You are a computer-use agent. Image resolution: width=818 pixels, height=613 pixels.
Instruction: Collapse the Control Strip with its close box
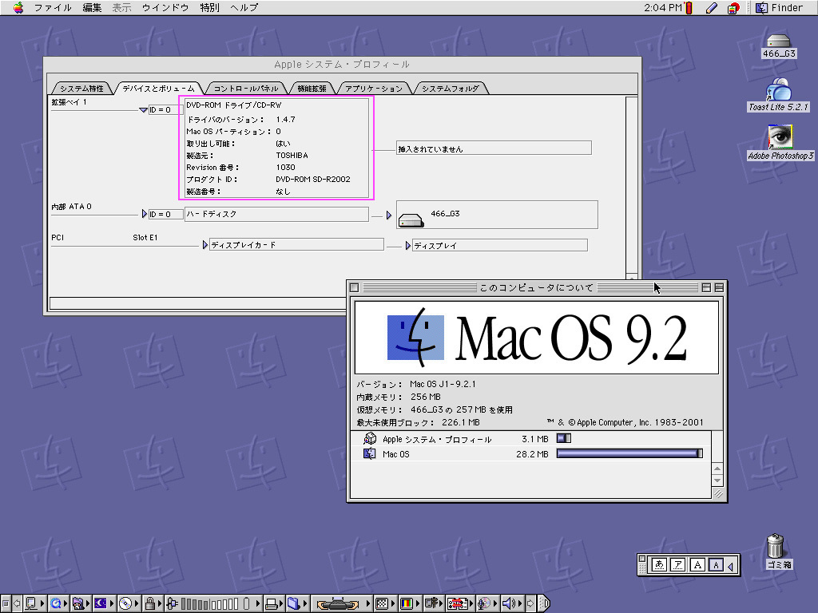coord(6,603)
